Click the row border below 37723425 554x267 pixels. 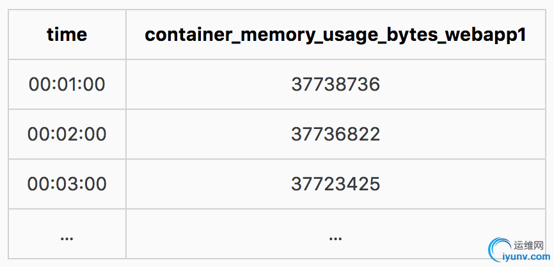[x=335, y=209]
